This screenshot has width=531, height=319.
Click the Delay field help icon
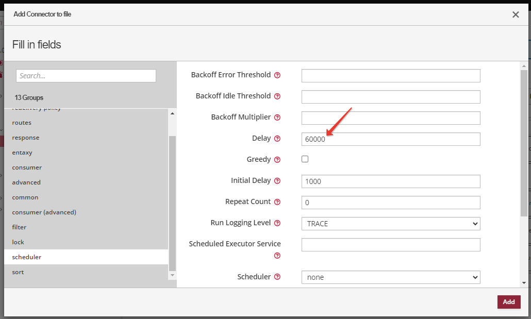277,139
